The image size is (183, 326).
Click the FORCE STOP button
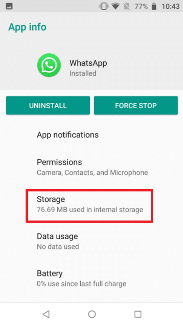(136, 105)
